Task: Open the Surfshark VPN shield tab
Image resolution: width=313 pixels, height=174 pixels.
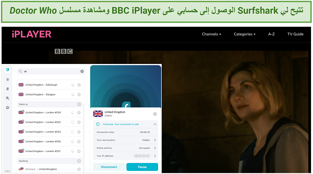Action: (7, 70)
